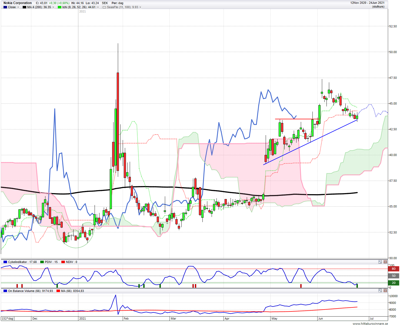Click the gray 50 level marker
Image resolution: width=400 pixels, height=325 pixels.
394,276
